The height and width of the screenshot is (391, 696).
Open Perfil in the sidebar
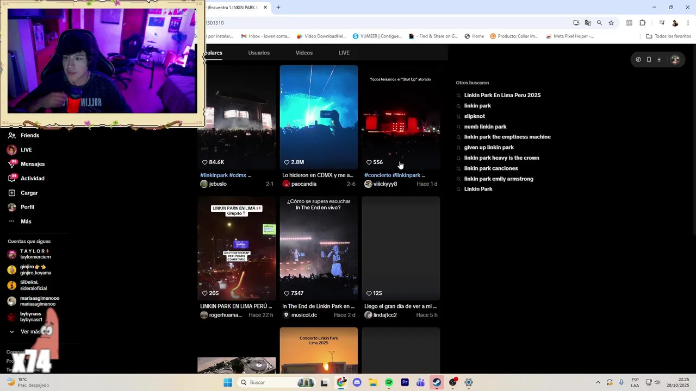[x=21, y=207]
